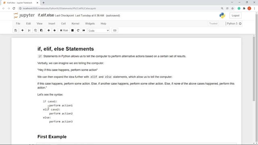Click the Logout button
This screenshot has height=145, width=258.
coord(235,15)
